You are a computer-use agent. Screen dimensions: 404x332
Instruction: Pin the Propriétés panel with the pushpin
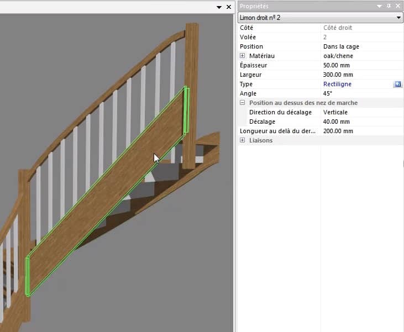point(389,6)
